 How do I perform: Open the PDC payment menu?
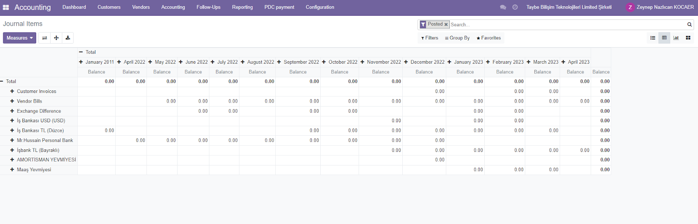279,7
